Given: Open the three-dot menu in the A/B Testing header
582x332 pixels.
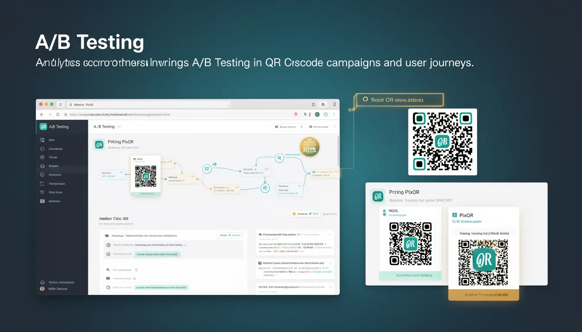Looking at the screenshot, I should point(335,127).
